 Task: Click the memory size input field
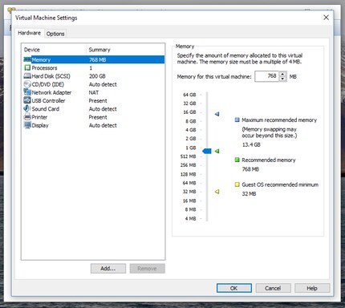tap(267, 76)
